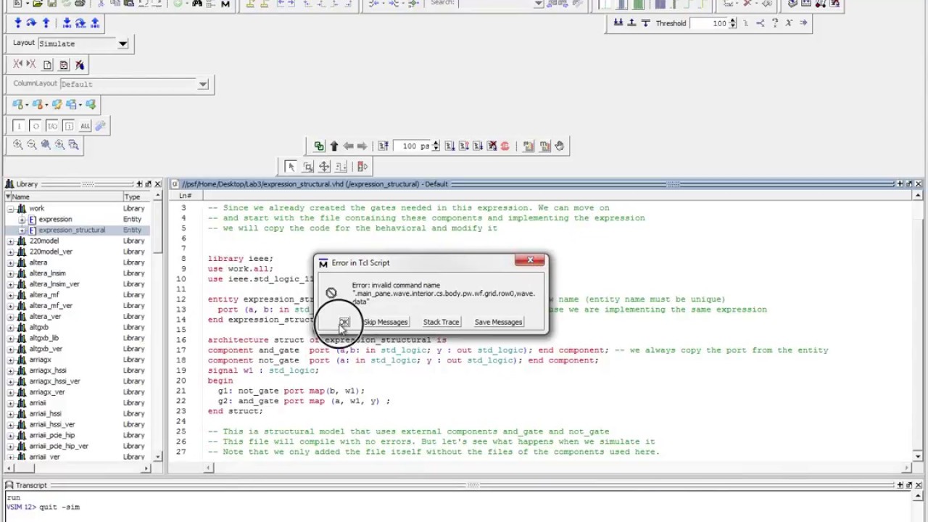Click the first bookmark icon below Layout
Viewport: 928px width, 522px height.
point(18,65)
